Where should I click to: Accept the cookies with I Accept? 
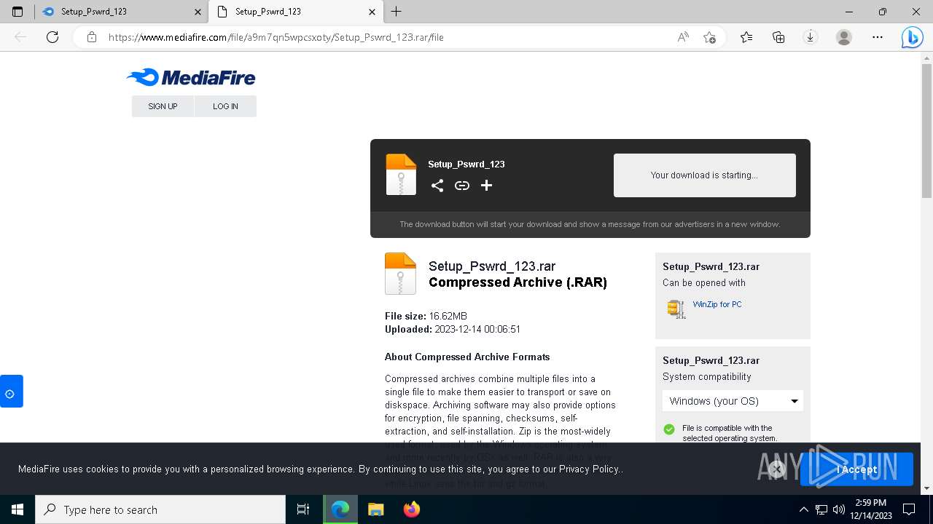(856, 469)
